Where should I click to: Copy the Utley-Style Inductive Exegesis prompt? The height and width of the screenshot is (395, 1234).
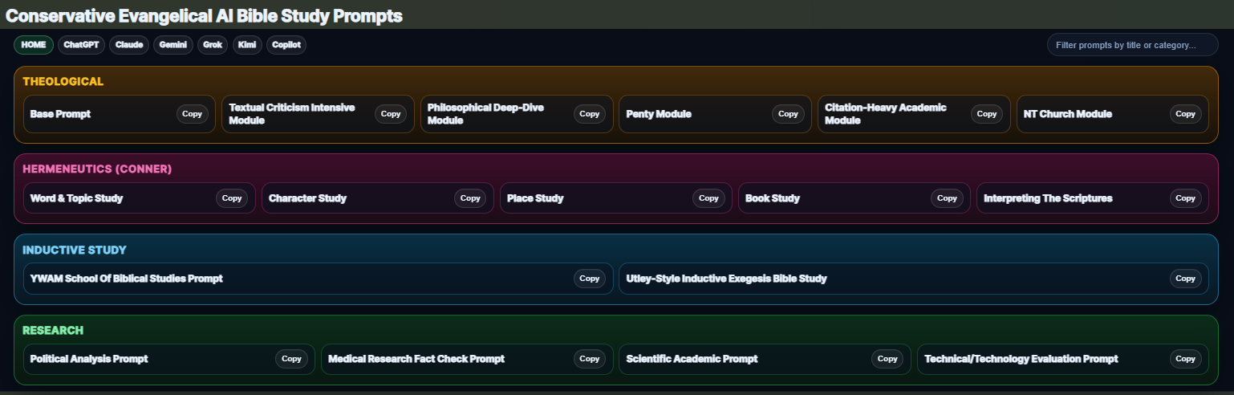(x=1185, y=279)
